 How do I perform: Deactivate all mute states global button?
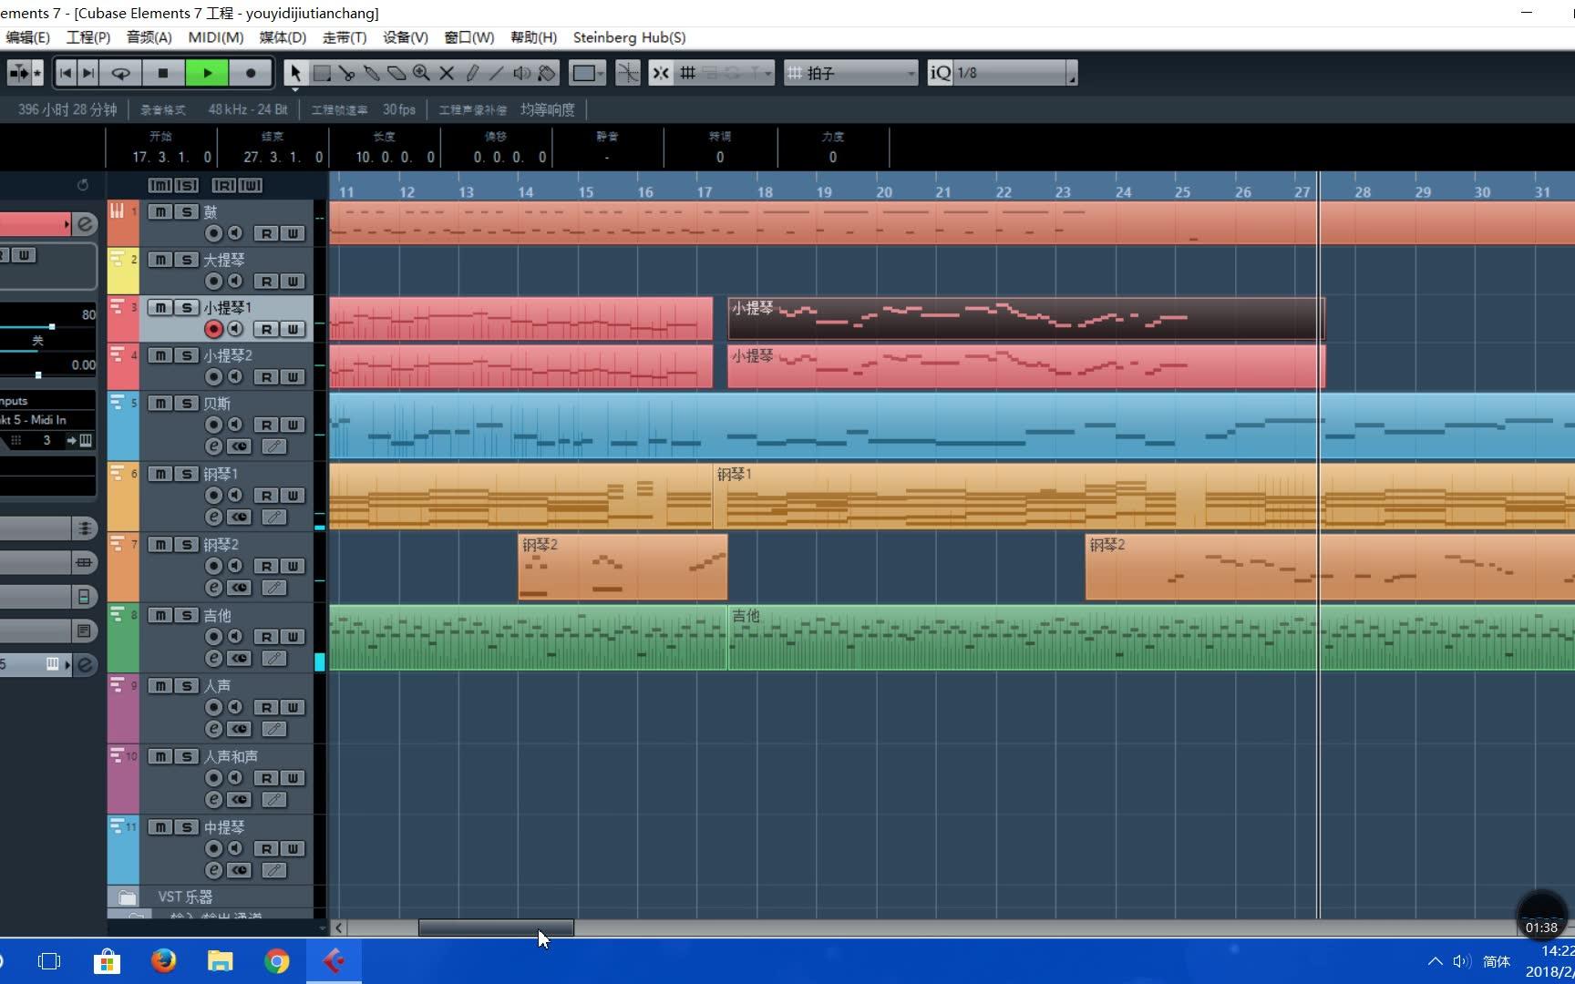click(x=160, y=185)
